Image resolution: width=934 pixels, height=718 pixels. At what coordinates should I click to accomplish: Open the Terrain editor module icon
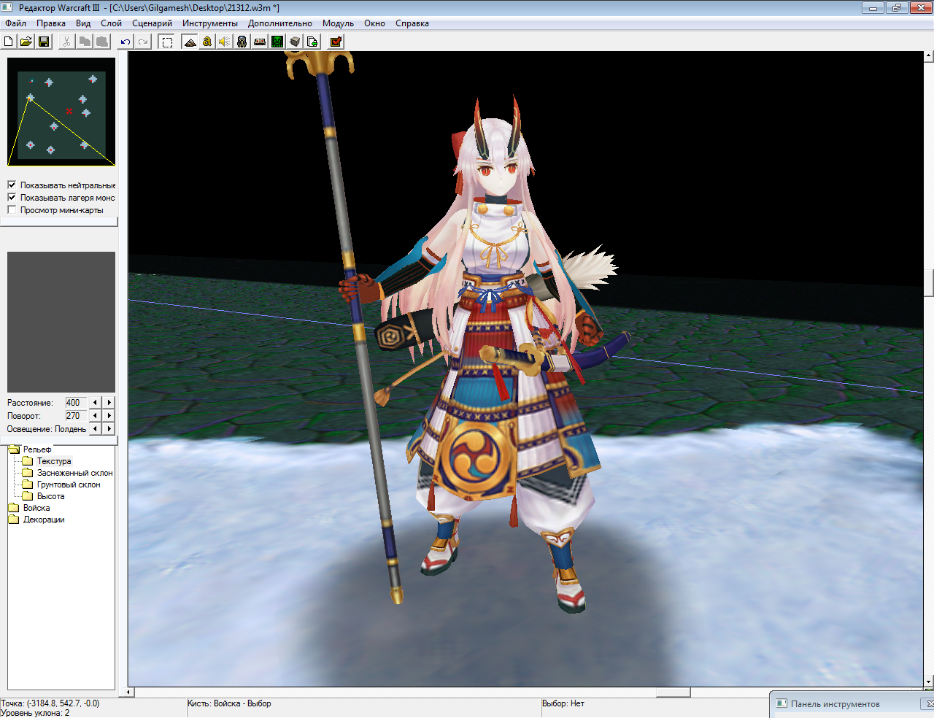[x=190, y=42]
